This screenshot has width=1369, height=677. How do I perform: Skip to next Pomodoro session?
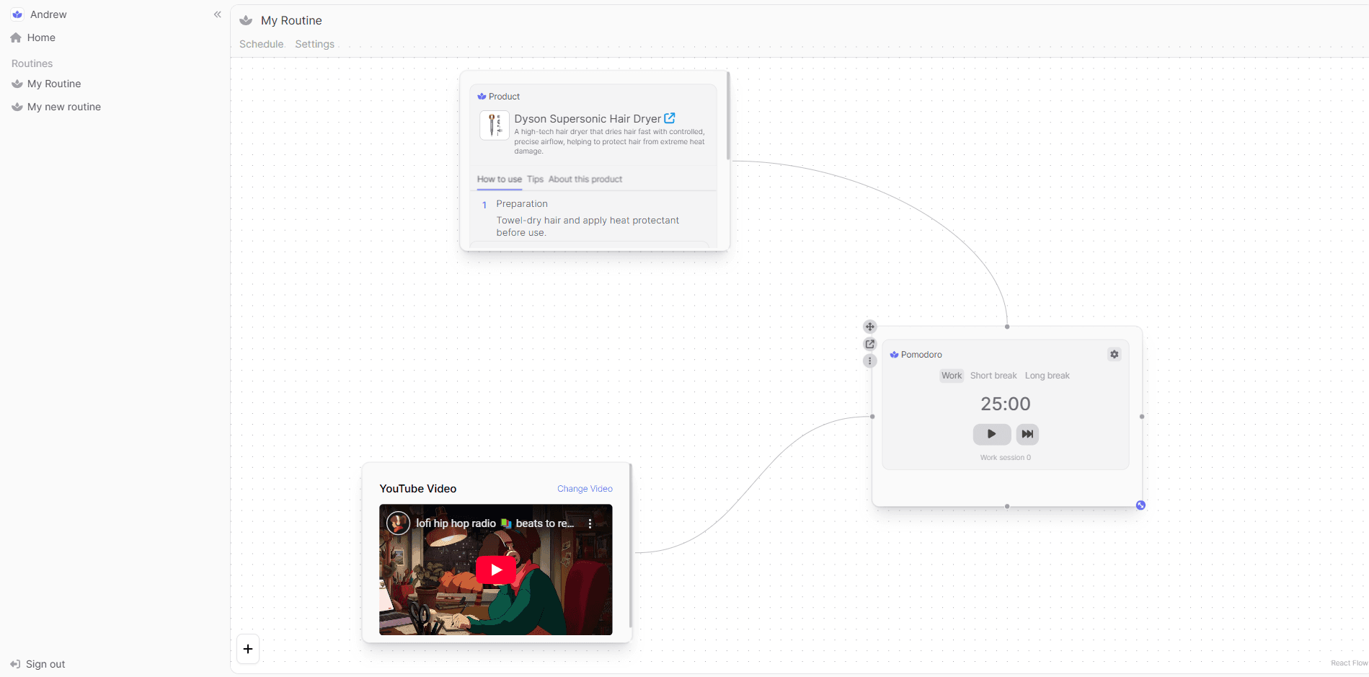[1027, 434]
